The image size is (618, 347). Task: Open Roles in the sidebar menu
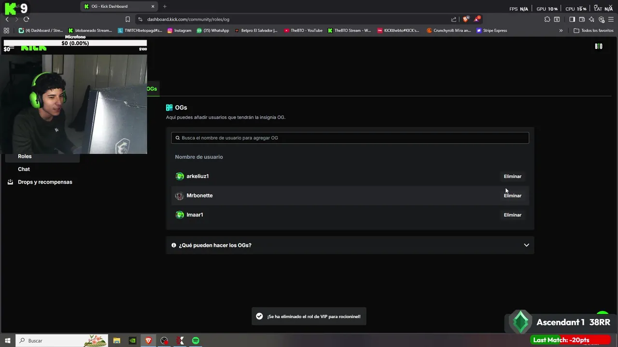tap(25, 156)
